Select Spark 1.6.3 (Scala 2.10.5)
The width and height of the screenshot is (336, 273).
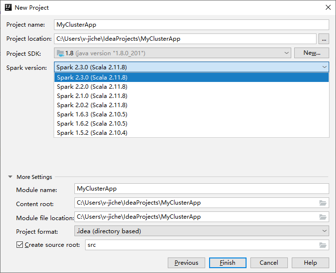[192, 114]
